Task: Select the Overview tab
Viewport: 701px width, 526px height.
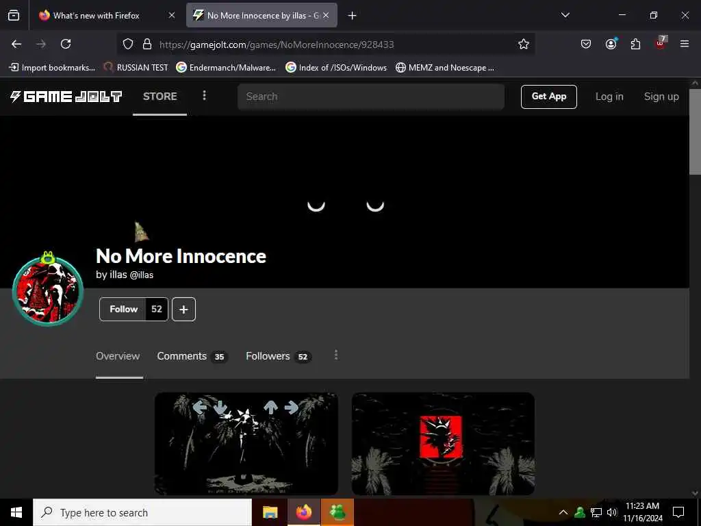Action: coord(118,356)
